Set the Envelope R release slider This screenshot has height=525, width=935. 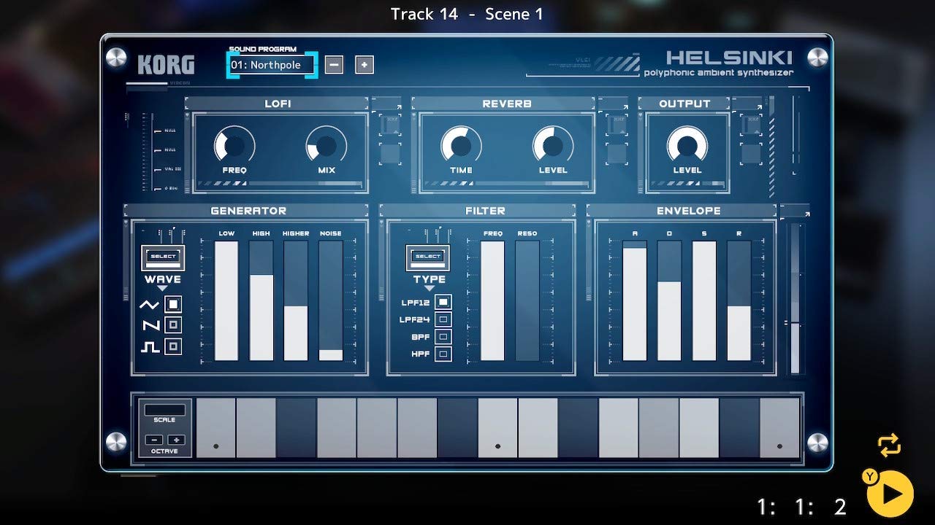pyautogui.click(x=739, y=300)
